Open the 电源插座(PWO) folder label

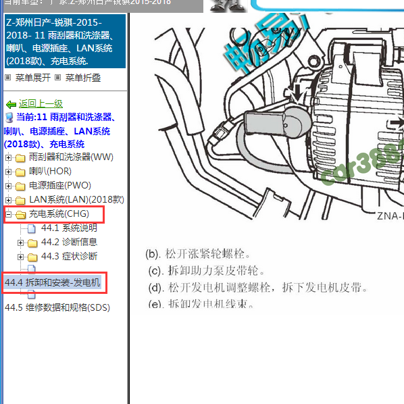pos(60,185)
